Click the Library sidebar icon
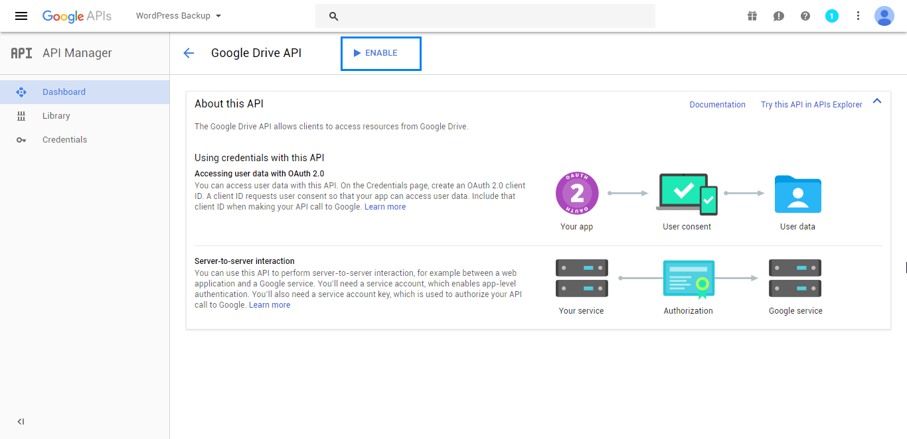This screenshot has width=907, height=439. point(21,116)
